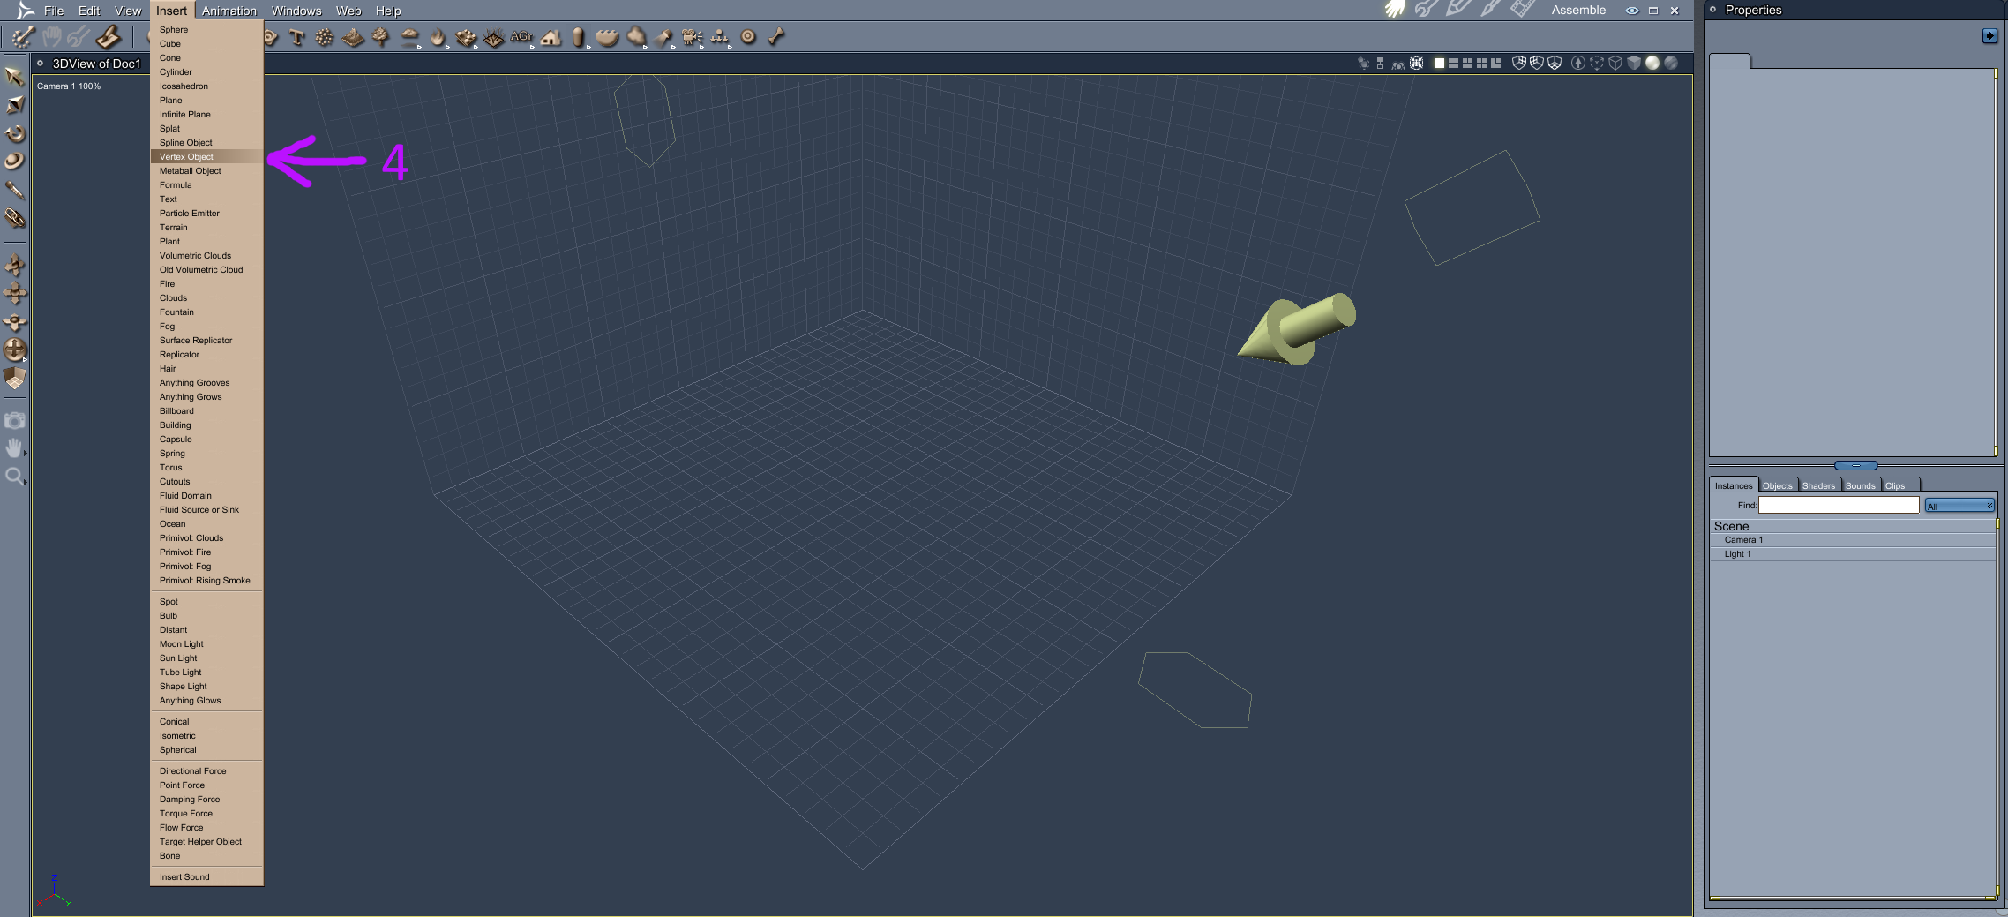Click the Capsule toolbar icon
The width and height of the screenshot is (2008, 917).
tap(578, 37)
